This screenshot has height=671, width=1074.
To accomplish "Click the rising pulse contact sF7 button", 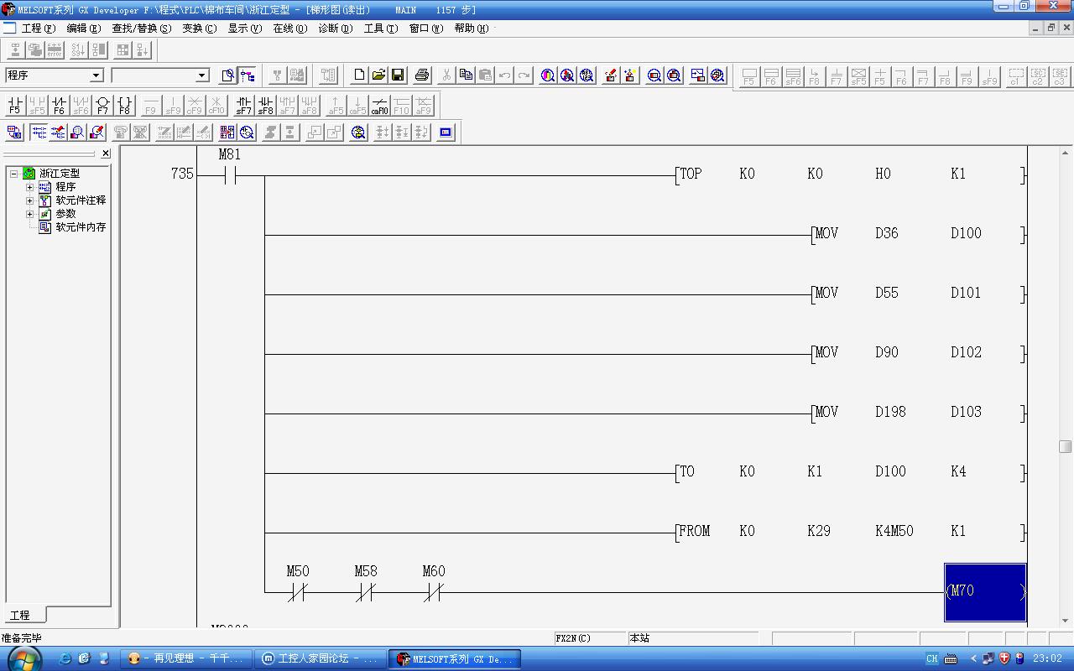I will pyautogui.click(x=243, y=106).
